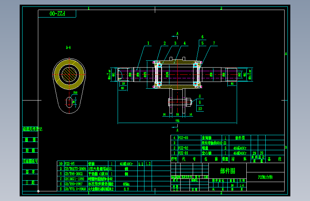Click the 平垫圈 C级30 name cell
310x201 pixels.
(98, 174)
